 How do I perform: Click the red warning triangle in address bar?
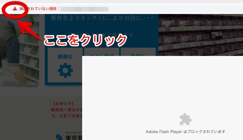pyautogui.click(x=15, y=9)
